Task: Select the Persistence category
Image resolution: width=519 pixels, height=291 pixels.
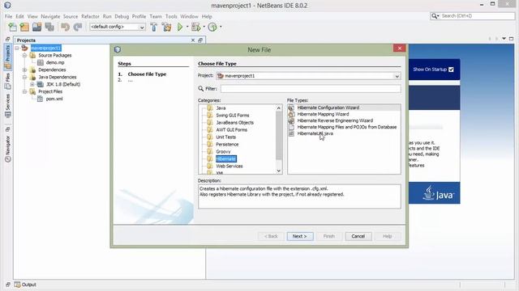Action: pyautogui.click(x=227, y=145)
